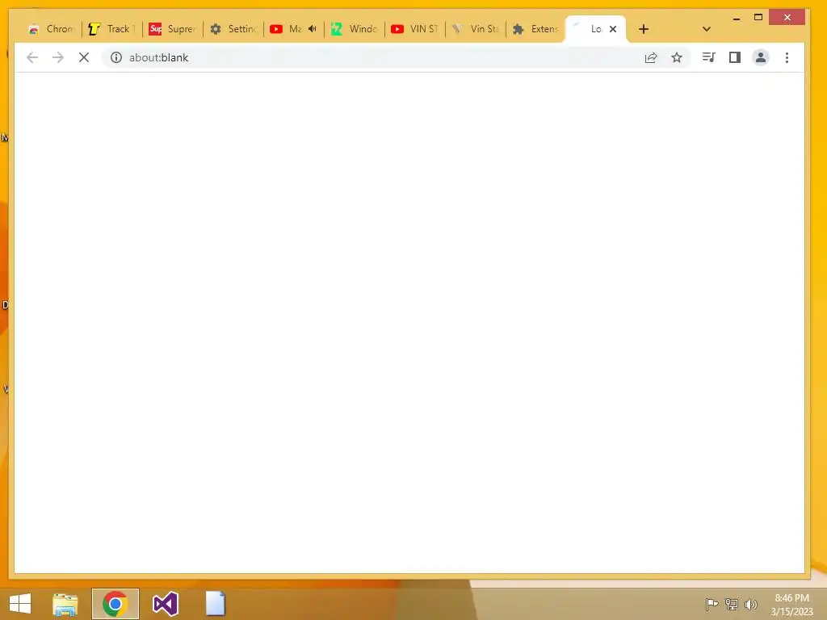Open the Windows Start button

point(20,604)
